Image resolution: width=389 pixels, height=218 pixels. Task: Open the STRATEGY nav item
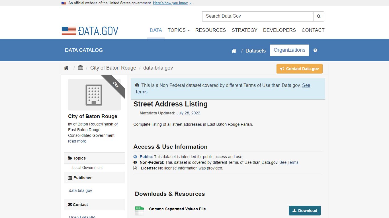pos(244,30)
